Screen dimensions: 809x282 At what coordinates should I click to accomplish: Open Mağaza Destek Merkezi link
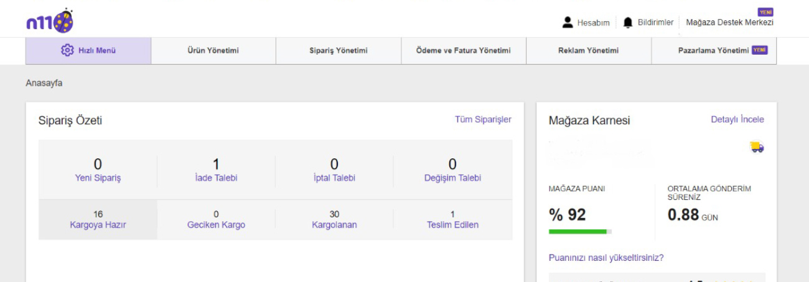pyautogui.click(x=729, y=22)
